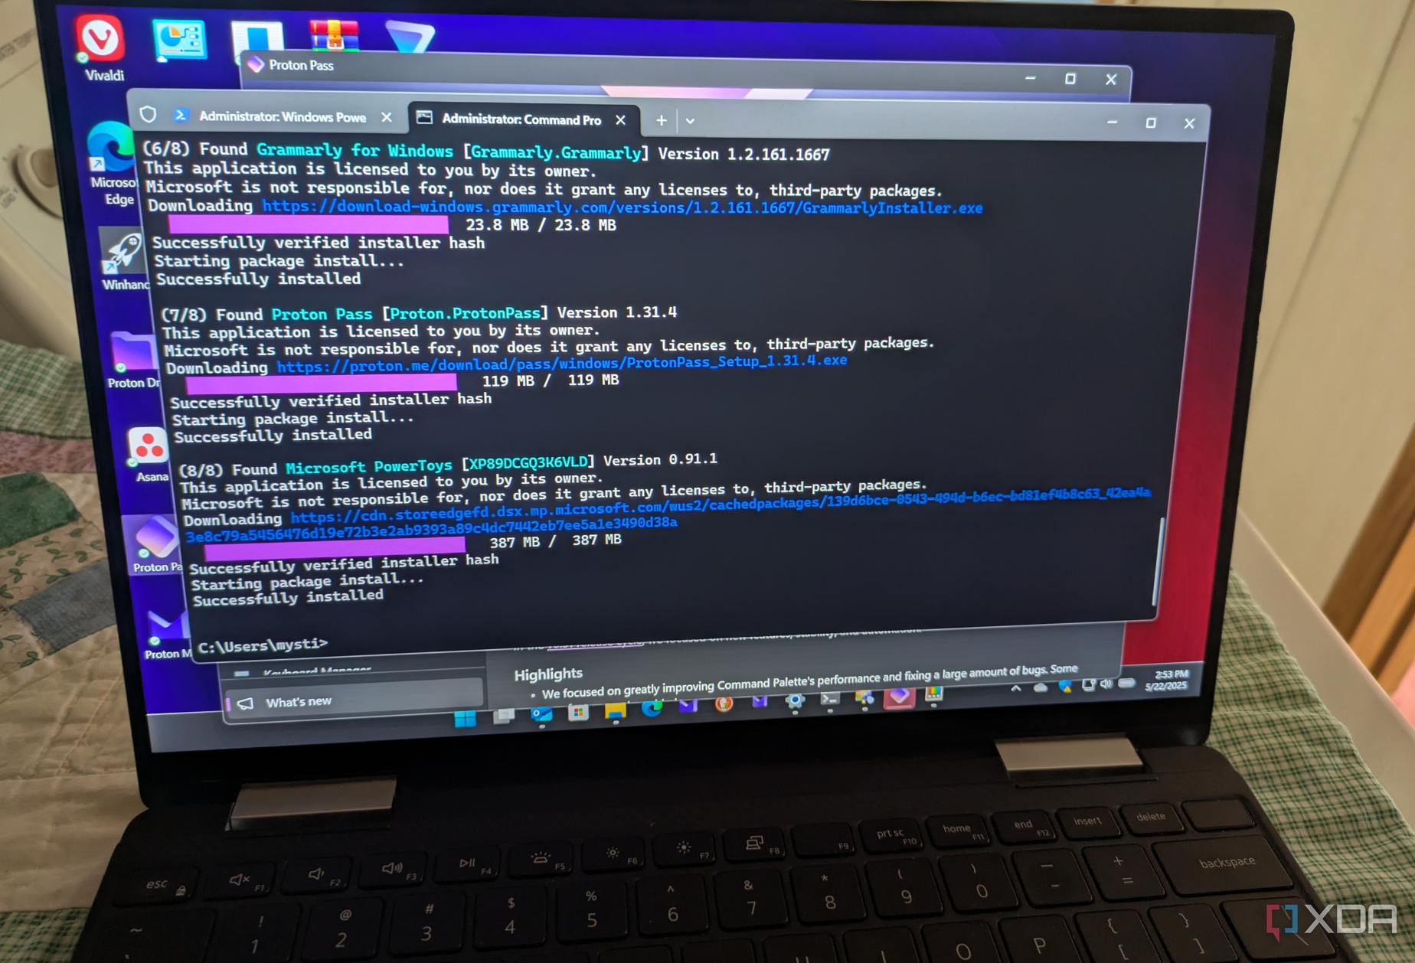Open the ProtonPass_Setup_1.31.4.exe download link
This screenshot has height=963, width=1415.
tap(562, 364)
